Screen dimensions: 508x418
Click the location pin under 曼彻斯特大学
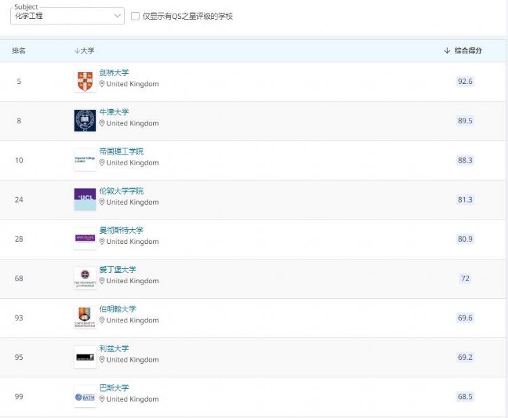(x=102, y=242)
